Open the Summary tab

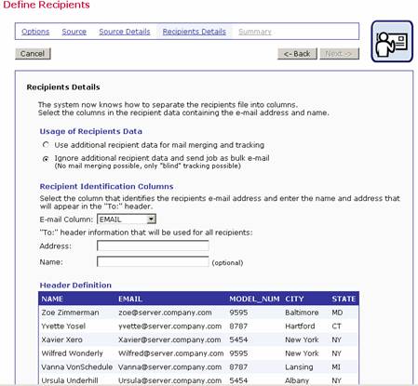[255, 32]
